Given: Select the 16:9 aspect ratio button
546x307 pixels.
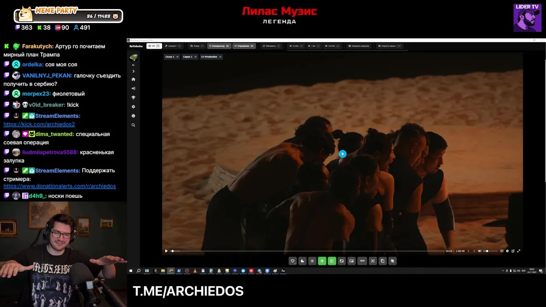Looking at the screenshot, I should point(362,261).
